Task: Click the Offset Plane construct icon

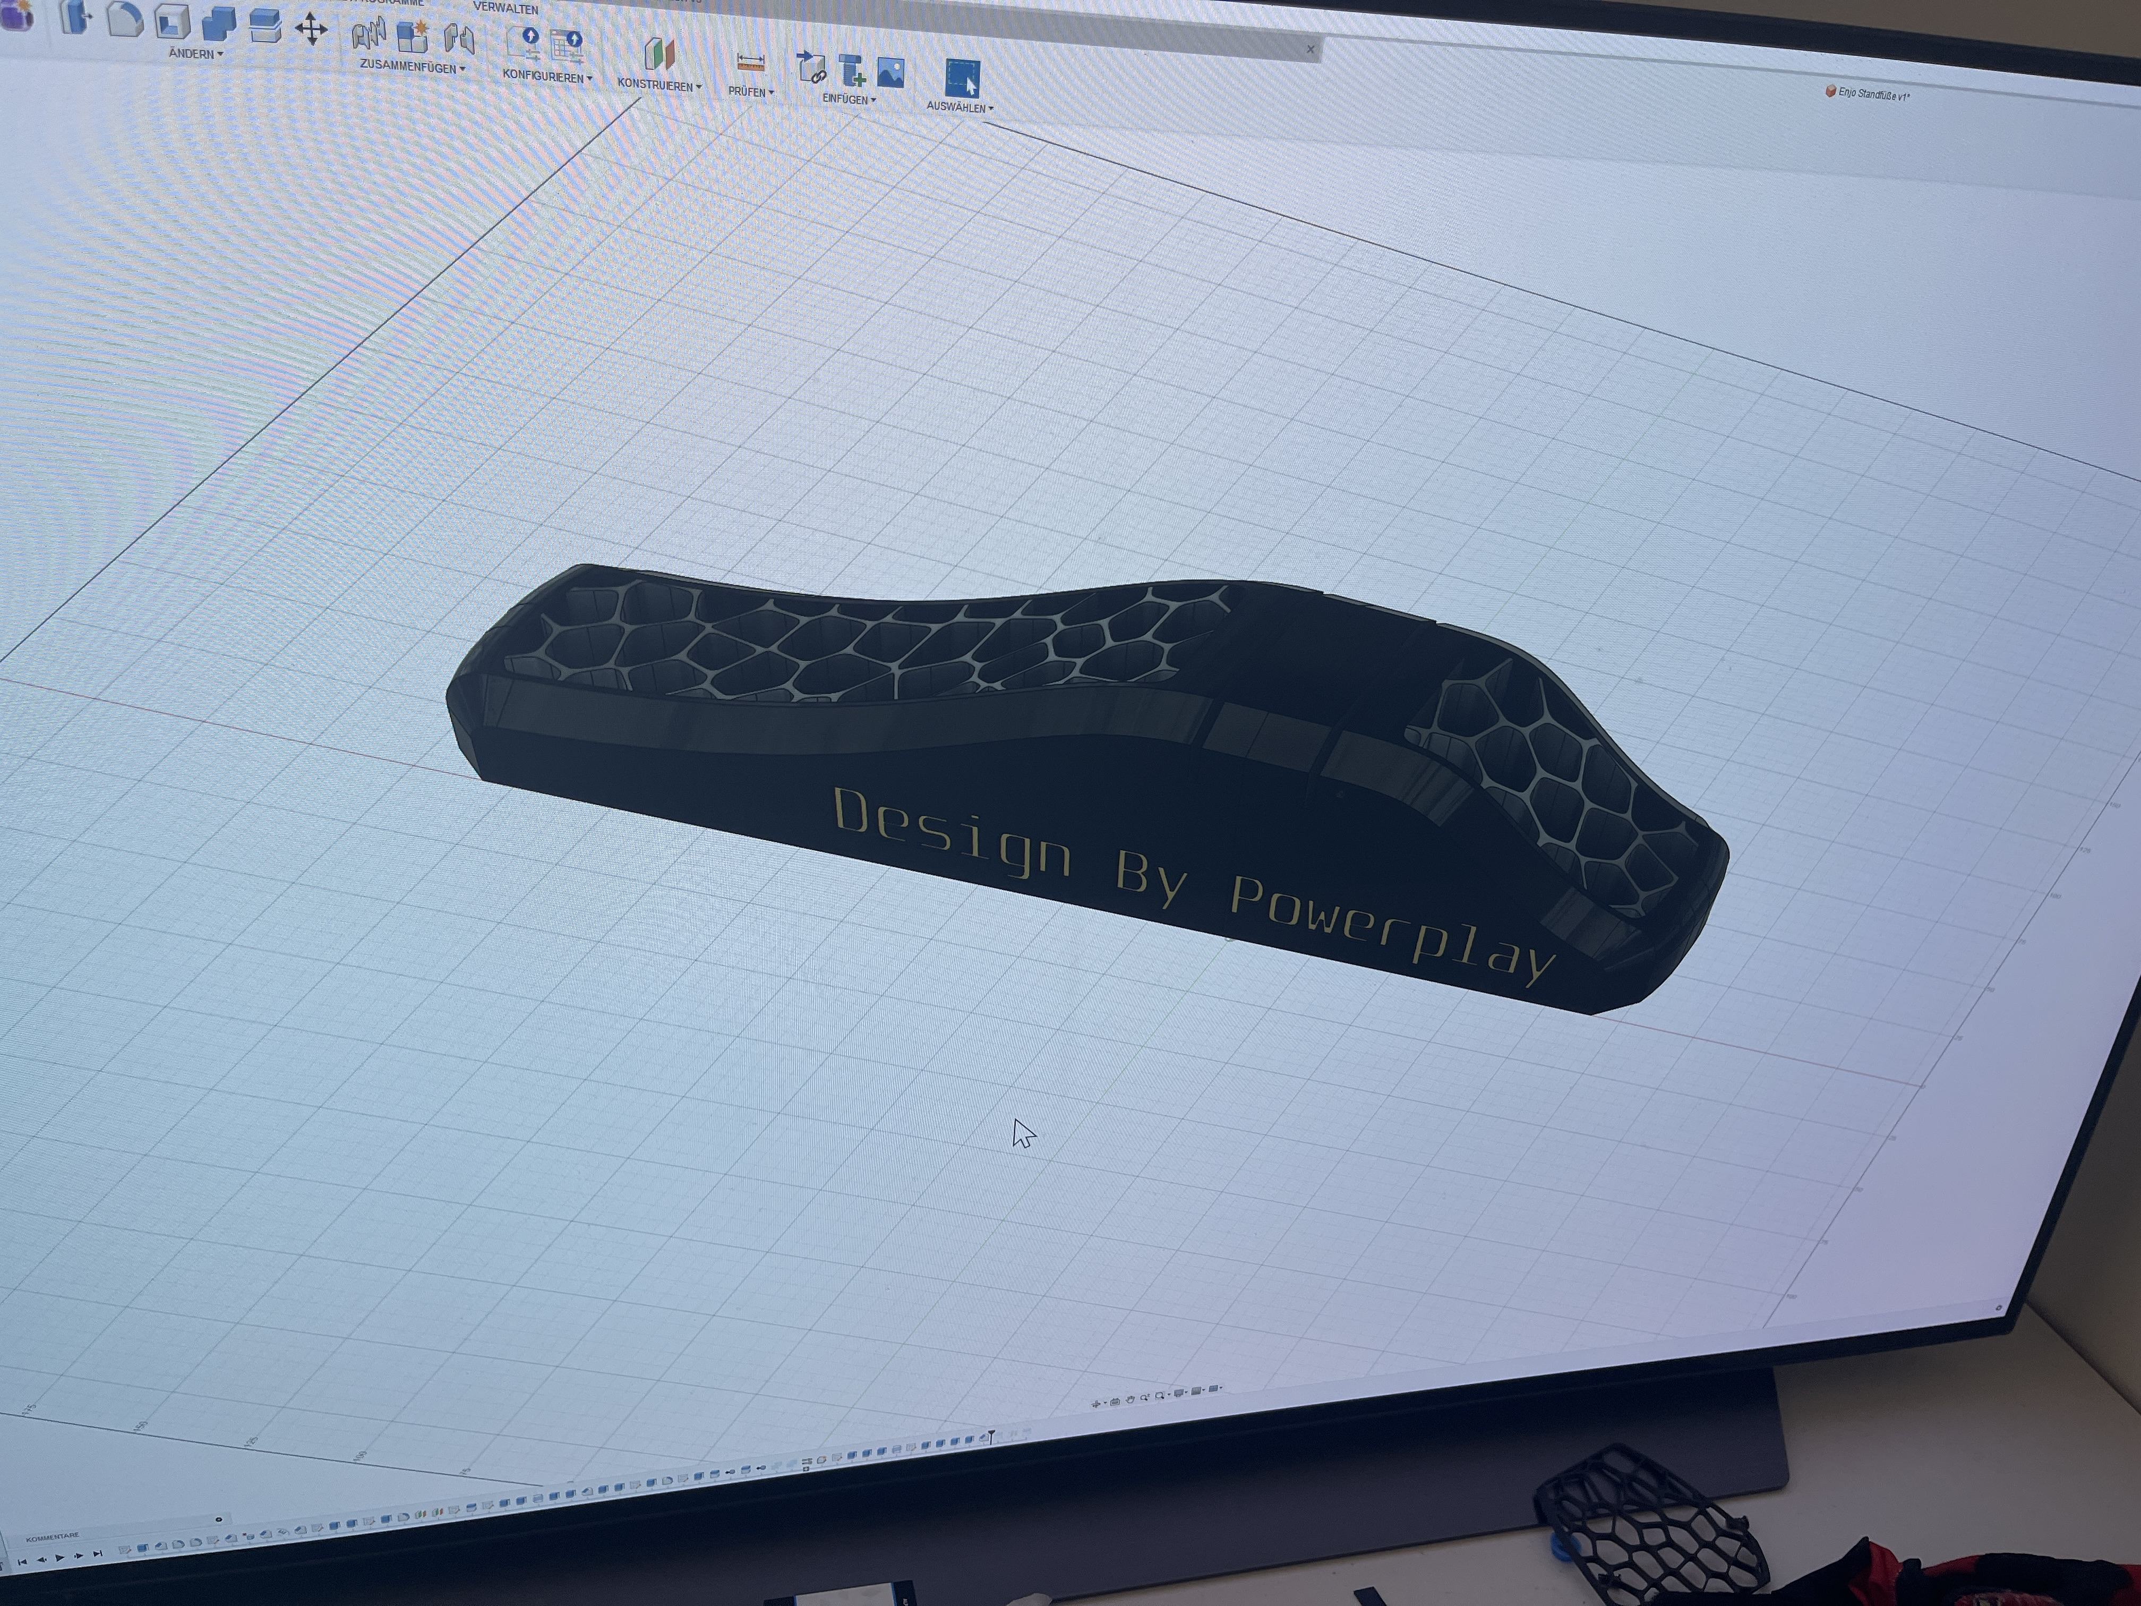Action: coord(659,55)
